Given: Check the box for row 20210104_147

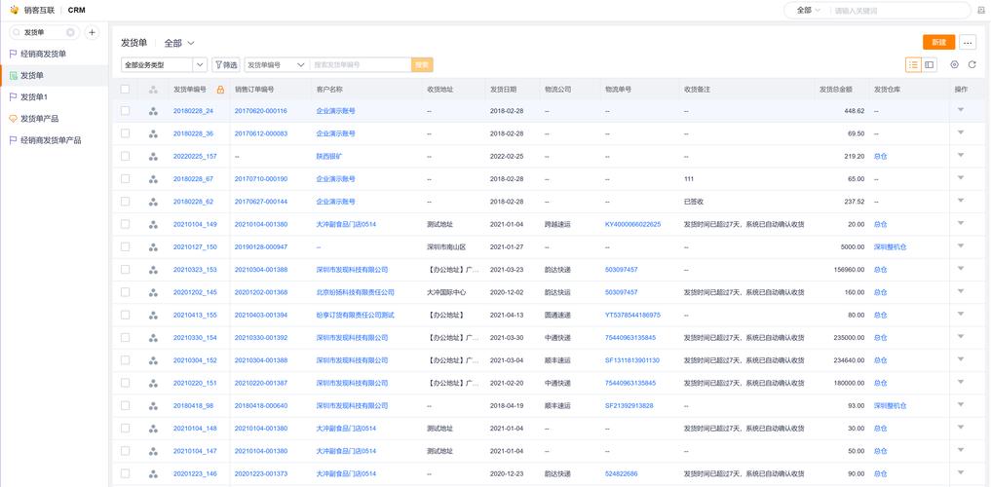Looking at the screenshot, I should (125, 451).
